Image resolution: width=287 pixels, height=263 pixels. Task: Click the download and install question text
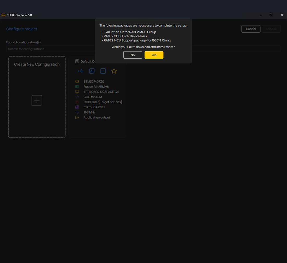tap(143, 47)
